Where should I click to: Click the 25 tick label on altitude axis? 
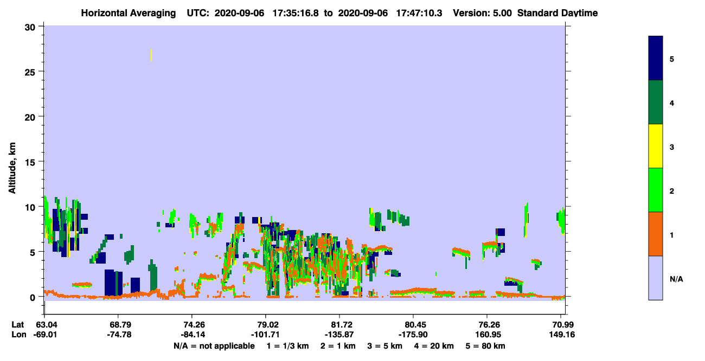31,71
